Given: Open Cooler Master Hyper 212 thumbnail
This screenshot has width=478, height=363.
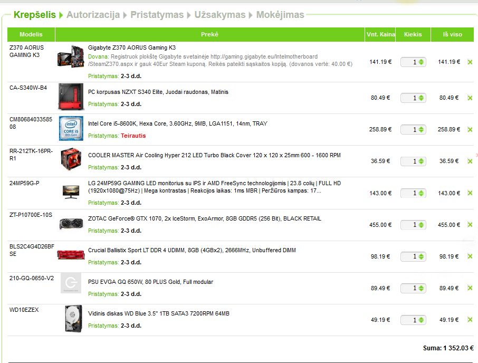Looking at the screenshot, I should [71, 159].
